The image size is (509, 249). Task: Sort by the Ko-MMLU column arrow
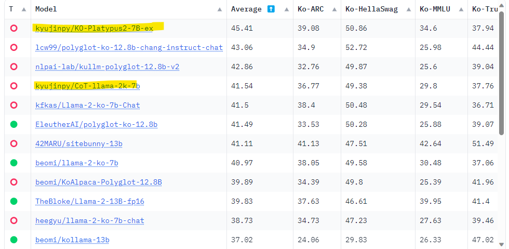point(461,9)
